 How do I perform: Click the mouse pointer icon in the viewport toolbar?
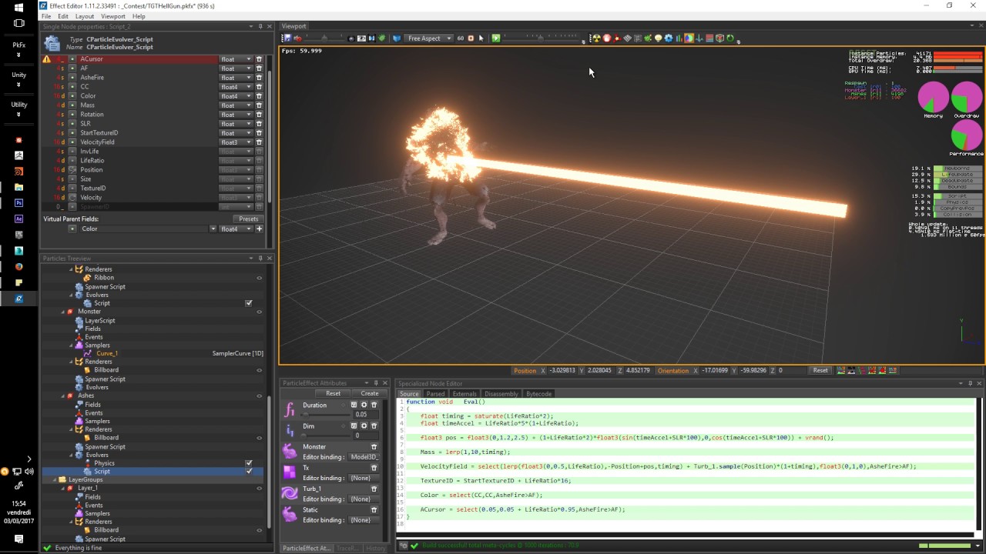click(x=481, y=38)
